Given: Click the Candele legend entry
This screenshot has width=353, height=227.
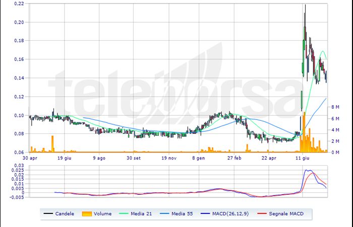Looking at the screenshot, I should pyautogui.click(x=59, y=214).
